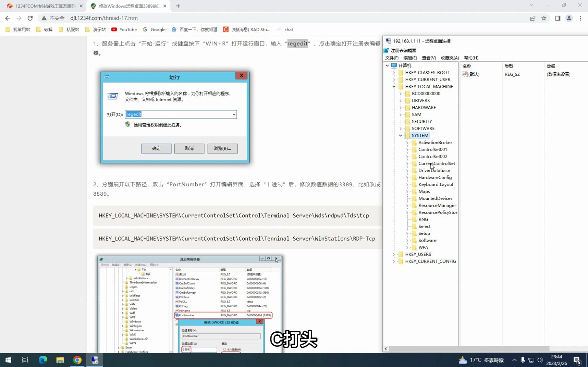Open the 演示站 bookmark folder
Image resolution: width=588 pixels, height=367 pixels.
coord(96,30)
